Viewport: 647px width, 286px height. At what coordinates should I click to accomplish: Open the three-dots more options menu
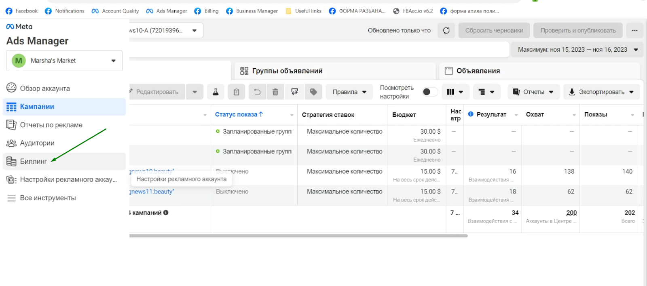(x=635, y=30)
